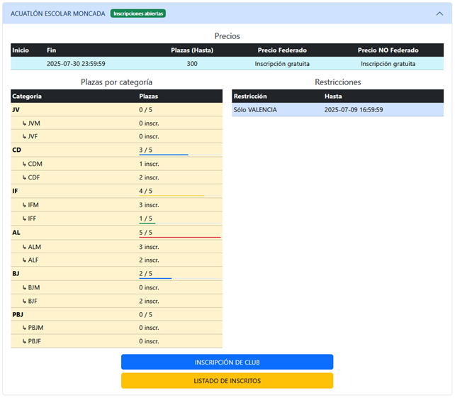
Task: Click the INSCRIPCIÓN DE CLUB button
Action: click(x=227, y=363)
